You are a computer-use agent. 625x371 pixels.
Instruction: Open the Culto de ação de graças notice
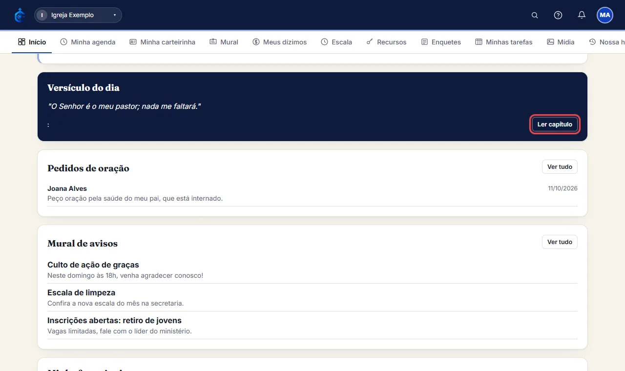pos(312,270)
